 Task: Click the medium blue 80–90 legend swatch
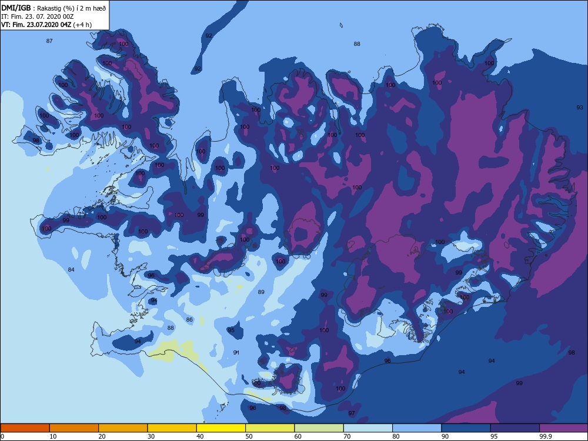pyautogui.click(x=417, y=428)
